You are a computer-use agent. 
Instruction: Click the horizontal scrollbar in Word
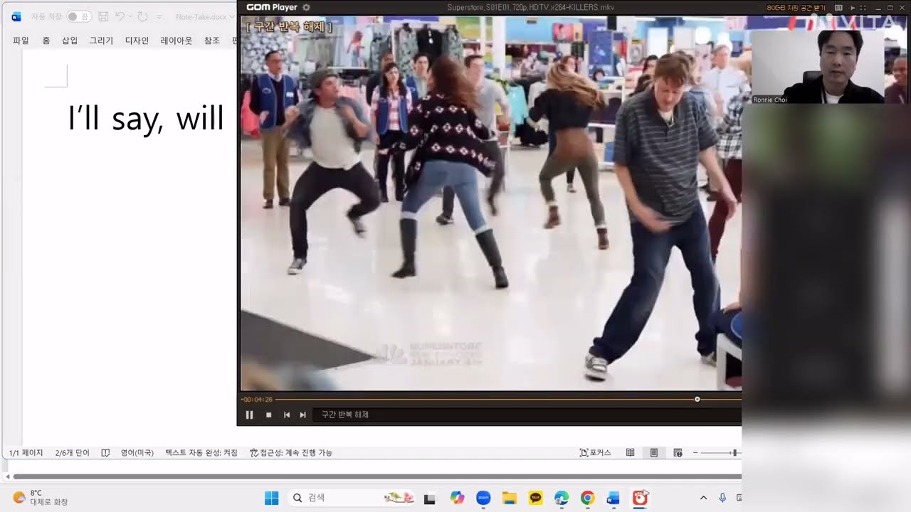coord(377,476)
